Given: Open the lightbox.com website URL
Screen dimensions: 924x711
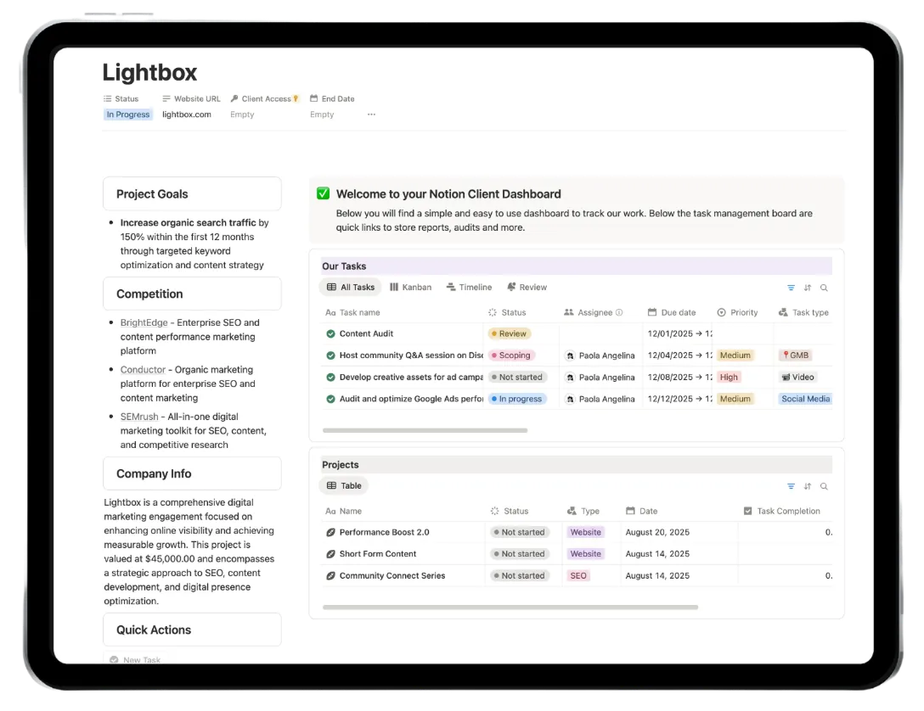Looking at the screenshot, I should click(187, 115).
